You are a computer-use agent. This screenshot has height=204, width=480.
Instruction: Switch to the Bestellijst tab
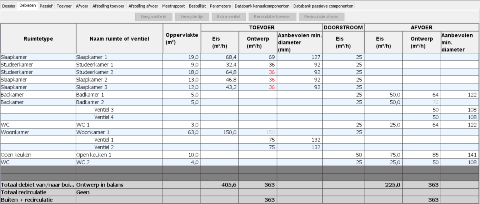[x=197, y=6]
